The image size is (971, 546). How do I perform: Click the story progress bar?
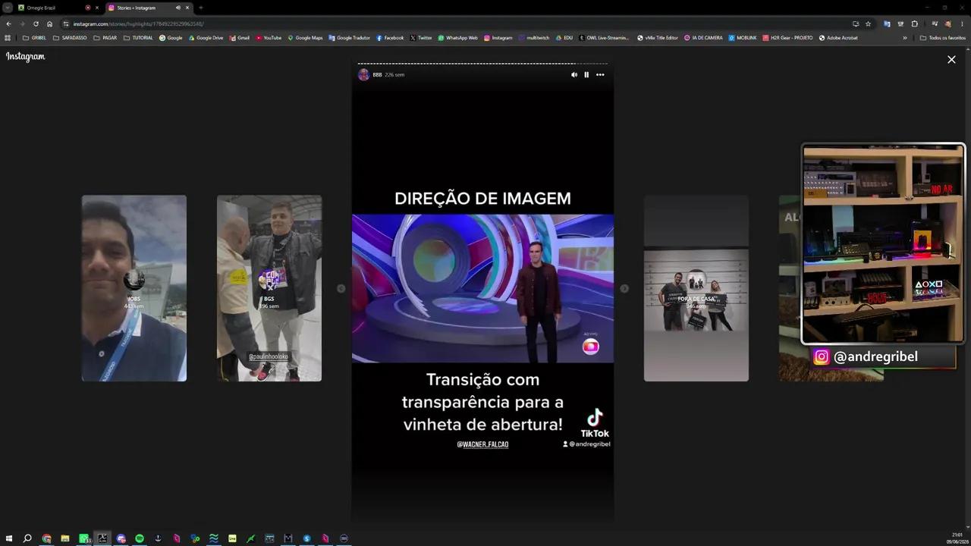tap(482, 64)
